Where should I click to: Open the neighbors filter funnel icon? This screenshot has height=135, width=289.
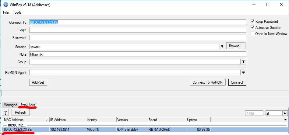(x=5, y=112)
